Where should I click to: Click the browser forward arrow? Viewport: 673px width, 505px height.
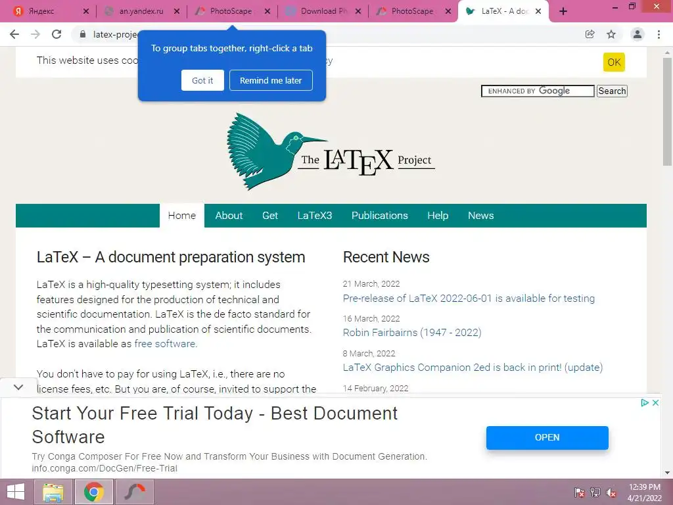tap(35, 34)
